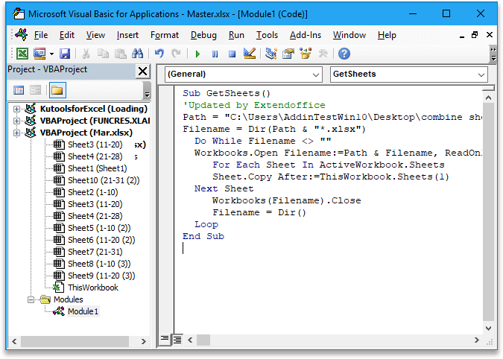The width and height of the screenshot is (503, 359).
Task: Open the Edit menu
Action: pos(67,35)
